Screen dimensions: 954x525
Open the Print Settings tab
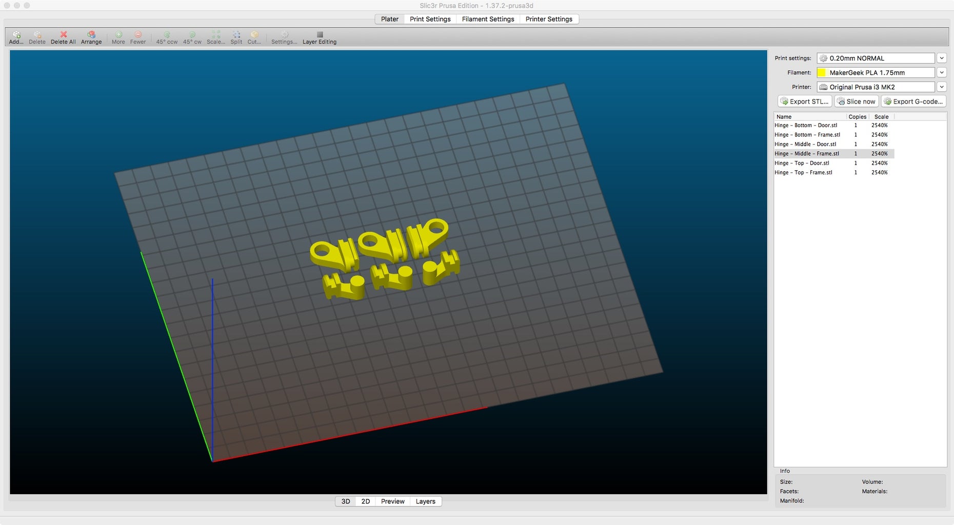(x=430, y=19)
